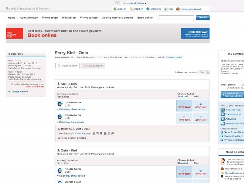Open the Book online menu item
This screenshot has height=183, width=244.
coord(145,18)
